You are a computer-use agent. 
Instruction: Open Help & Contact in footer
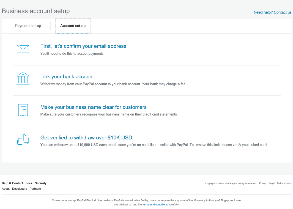click(x=12, y=183)
